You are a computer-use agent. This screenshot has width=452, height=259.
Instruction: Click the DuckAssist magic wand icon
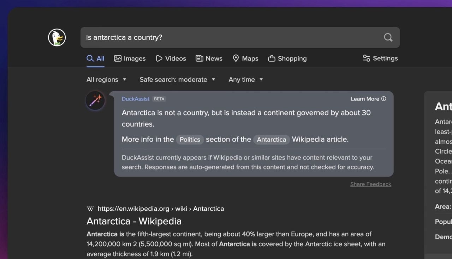click(x=95, y=100)
